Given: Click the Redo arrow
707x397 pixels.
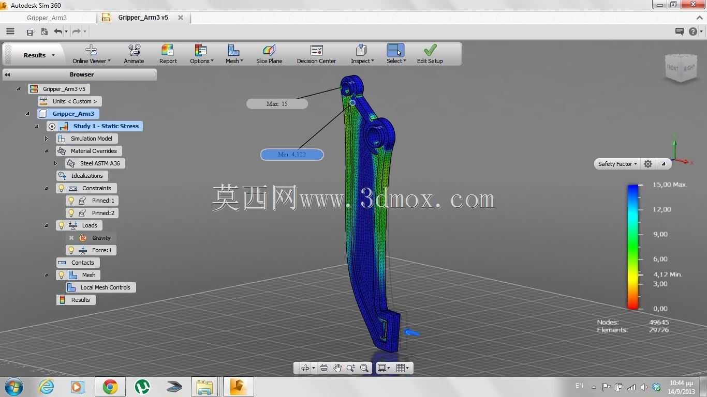Looking at the screenshot, I should (76, 32).
